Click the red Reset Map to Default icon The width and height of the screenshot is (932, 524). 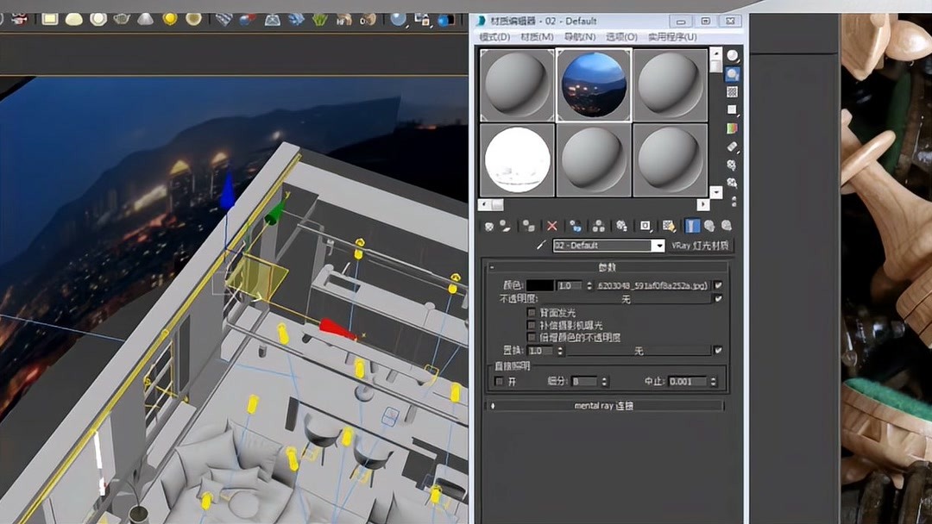coord(551,226)
